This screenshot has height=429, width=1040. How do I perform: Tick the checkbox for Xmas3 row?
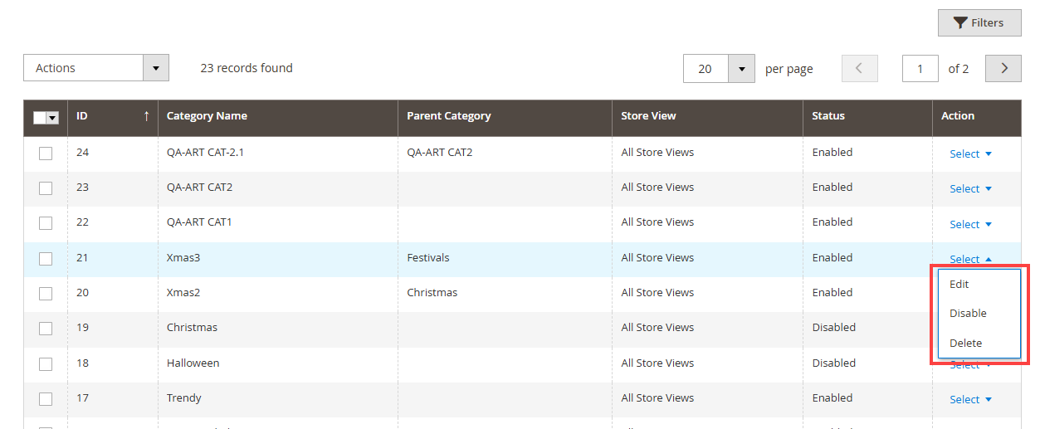(46, 259)
